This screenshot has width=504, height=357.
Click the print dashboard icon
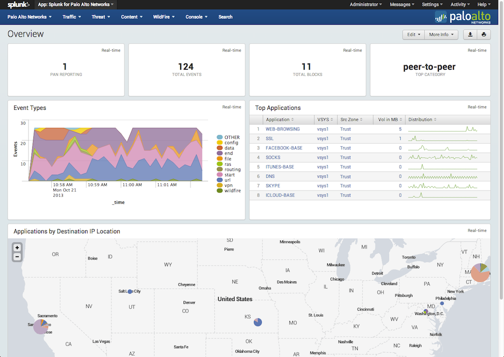point(484,34)
